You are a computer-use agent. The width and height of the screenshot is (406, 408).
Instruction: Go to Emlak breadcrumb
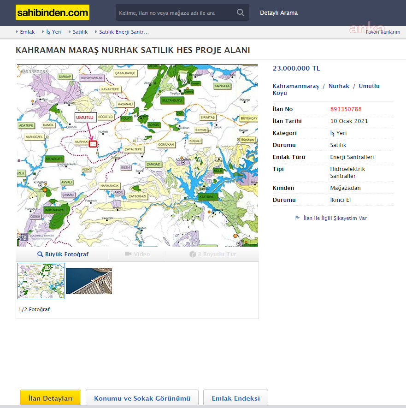pyautogui.click(x=27, y=32)
